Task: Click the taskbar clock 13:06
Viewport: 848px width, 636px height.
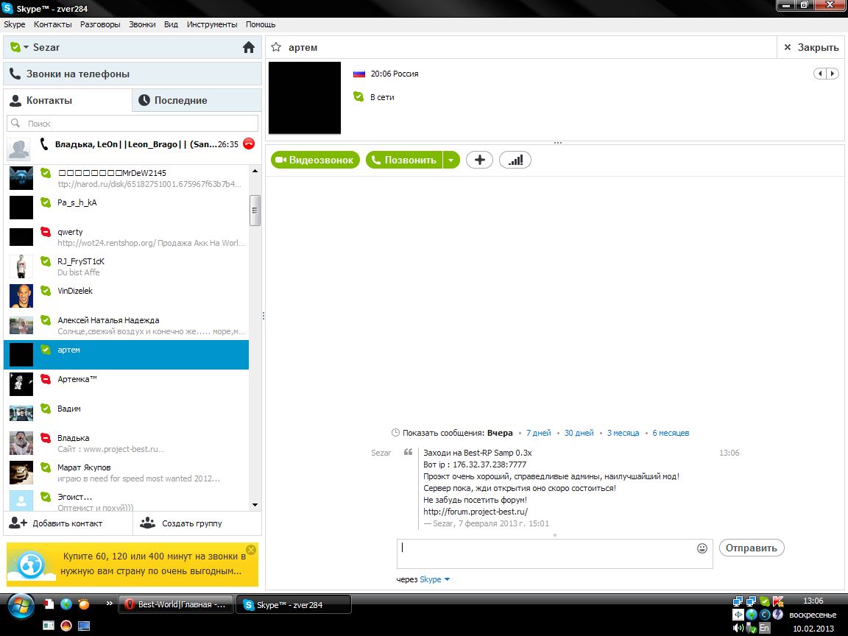Action: click(x=813, y=601)
